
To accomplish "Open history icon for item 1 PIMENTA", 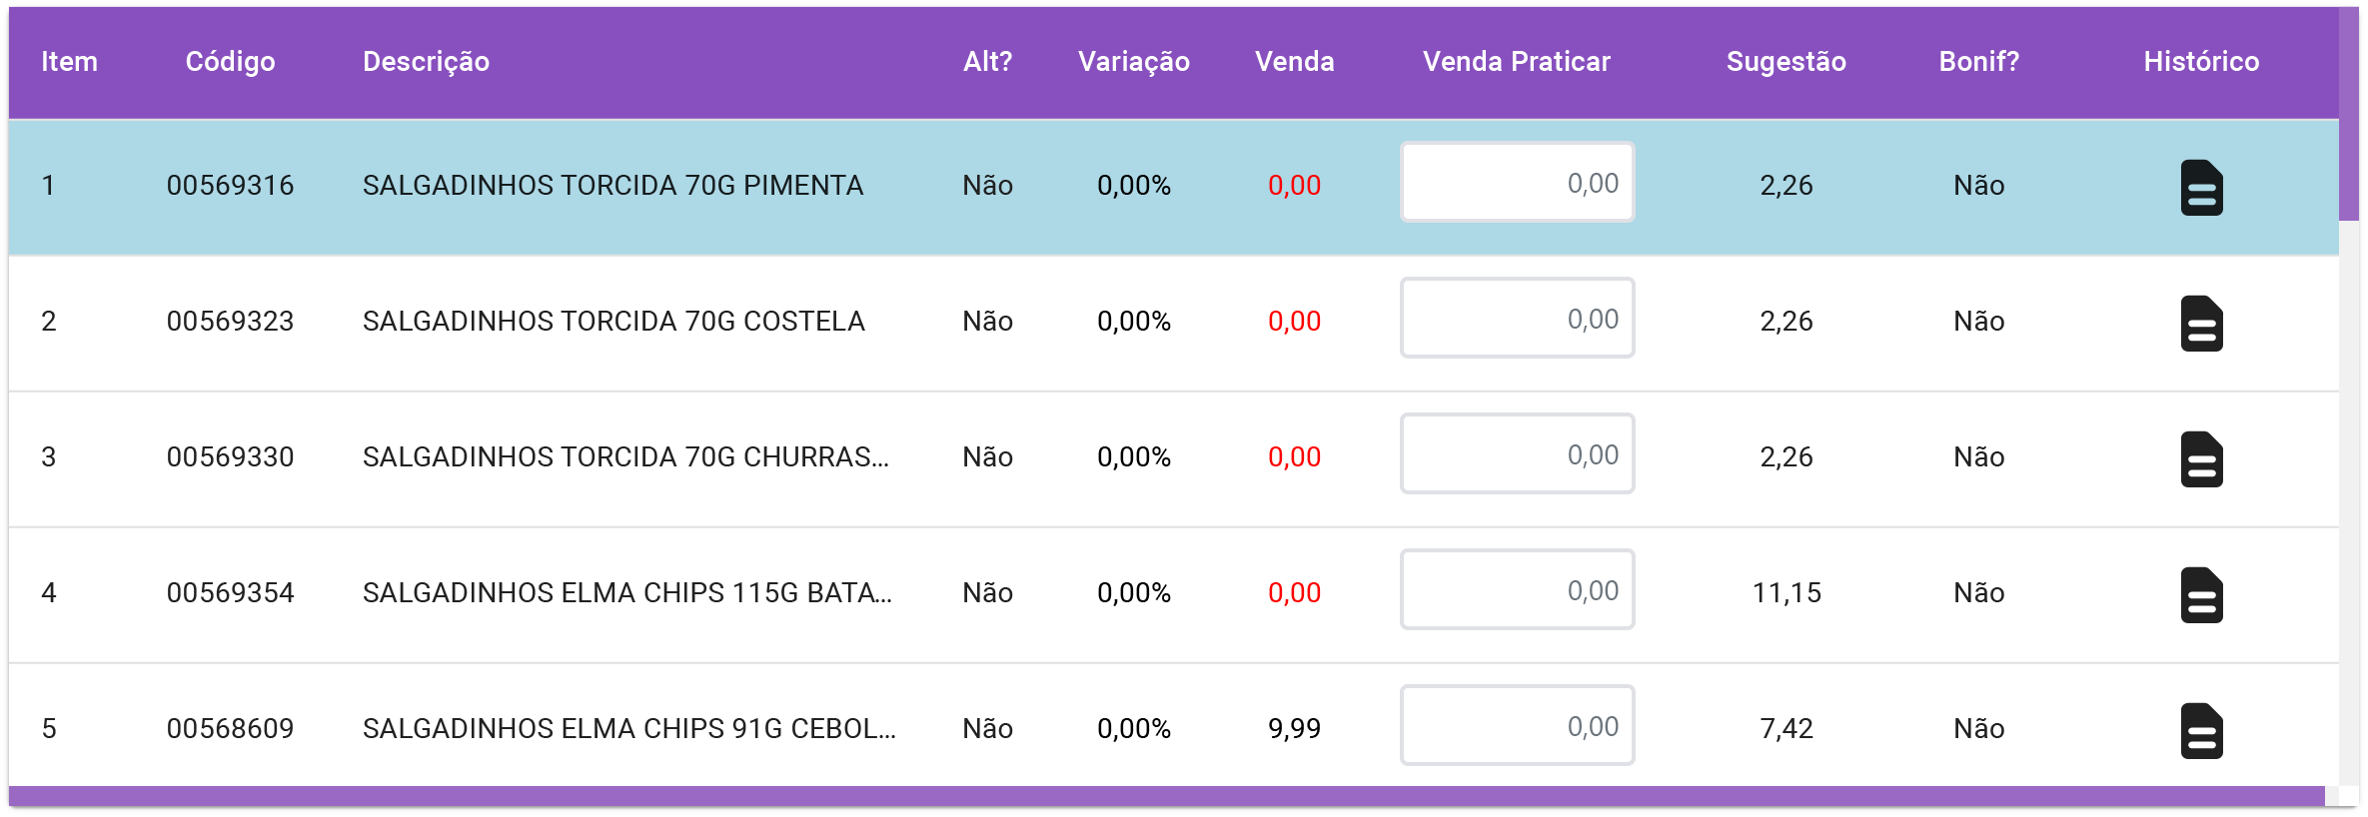I will point(2201,187).
